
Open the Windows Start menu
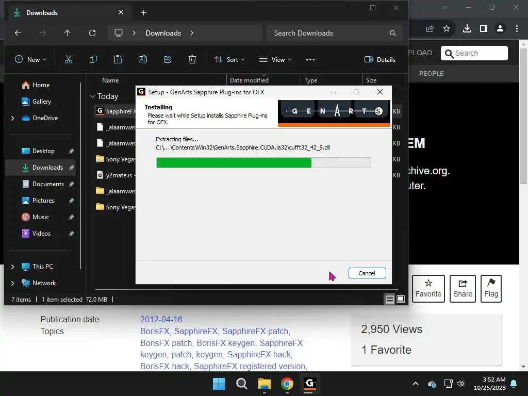[x=219, y=384]
